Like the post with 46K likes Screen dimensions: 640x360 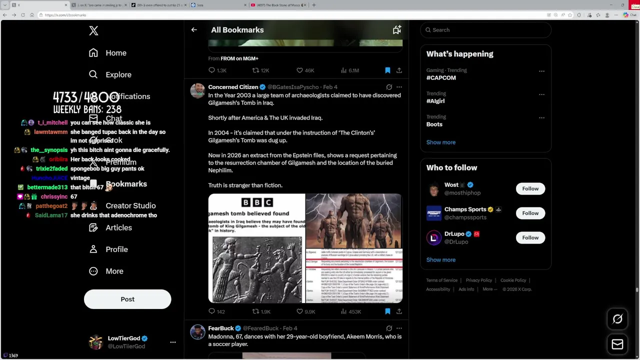click(x=305, y=70)
